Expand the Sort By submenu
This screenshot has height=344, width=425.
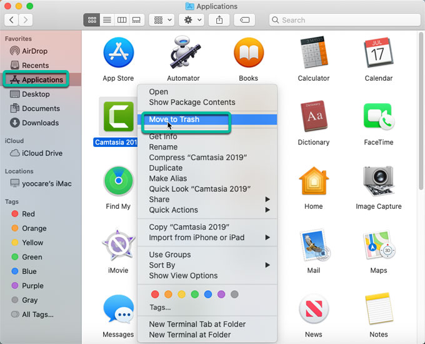pyautogui.click(x=207, y=265)
